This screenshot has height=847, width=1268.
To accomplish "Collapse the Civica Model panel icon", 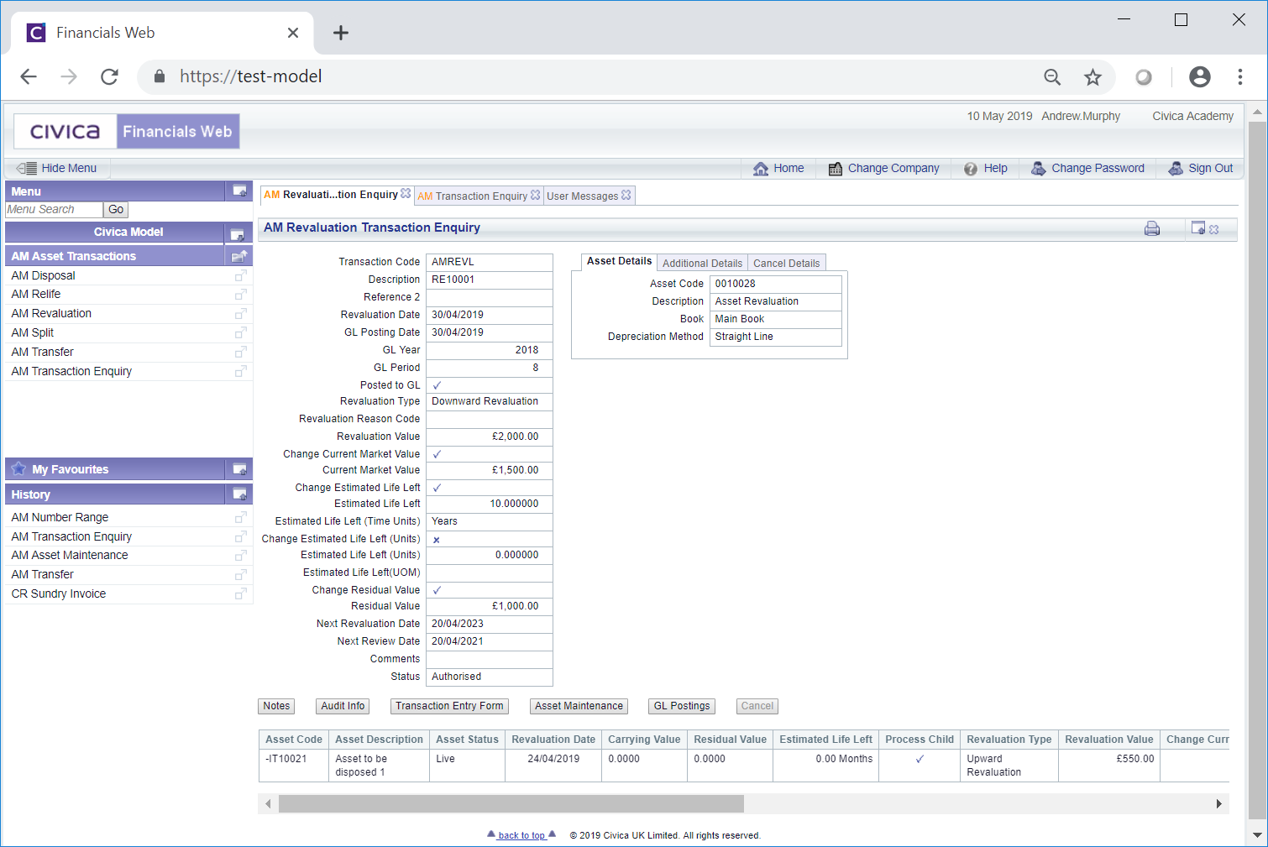I will pos(238,233).
